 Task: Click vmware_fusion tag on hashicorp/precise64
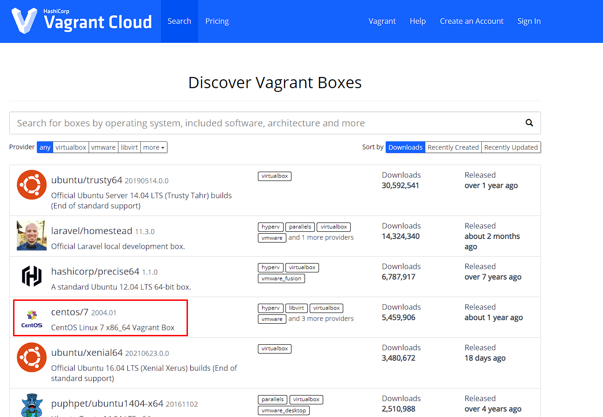[281, 278]
